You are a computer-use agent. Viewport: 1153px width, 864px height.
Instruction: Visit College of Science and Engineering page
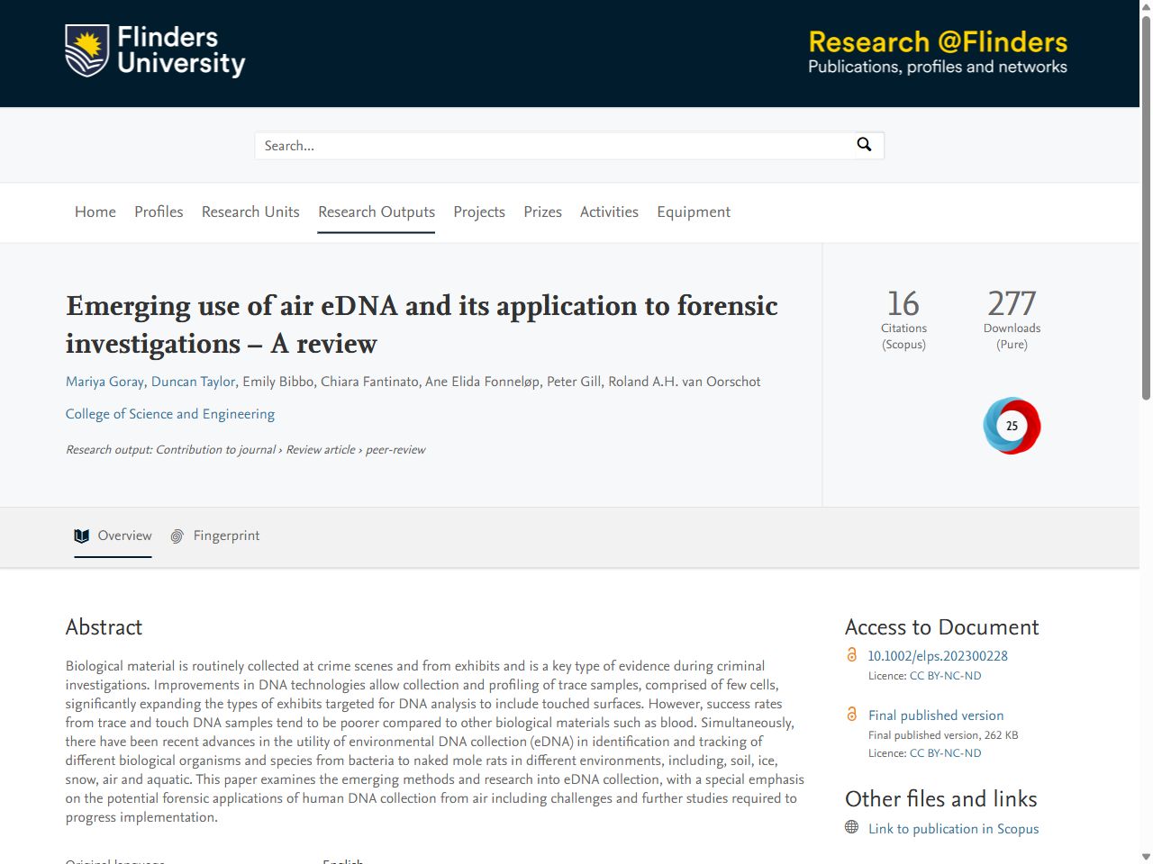coord(170,414)
